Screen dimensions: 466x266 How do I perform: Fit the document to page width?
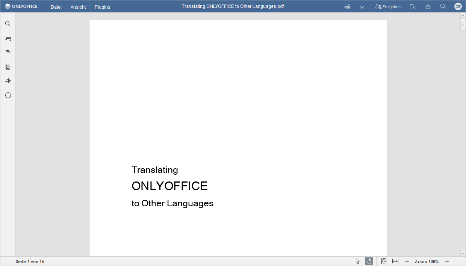tap(396, 261)
